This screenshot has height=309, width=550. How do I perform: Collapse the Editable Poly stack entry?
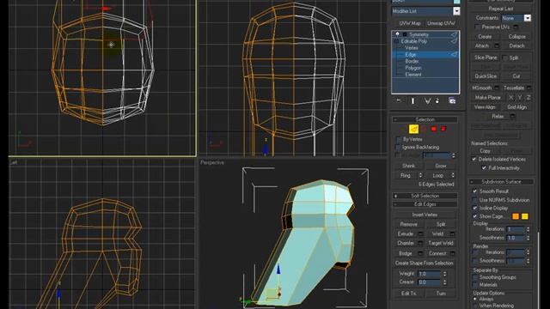[396, 41]
